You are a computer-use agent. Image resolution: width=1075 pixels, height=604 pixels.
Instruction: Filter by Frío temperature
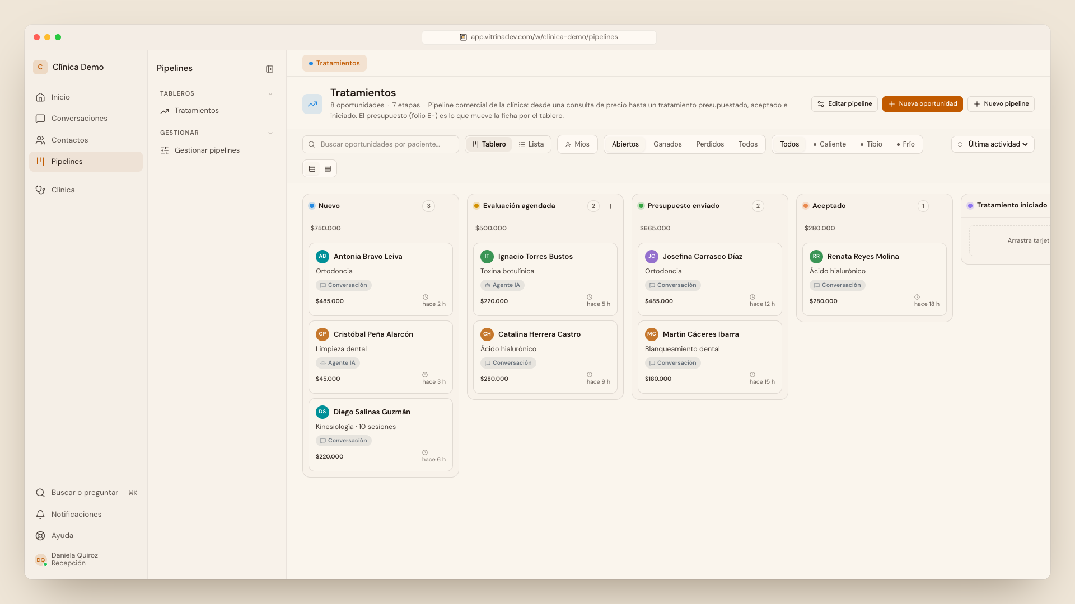coord(905,144)
